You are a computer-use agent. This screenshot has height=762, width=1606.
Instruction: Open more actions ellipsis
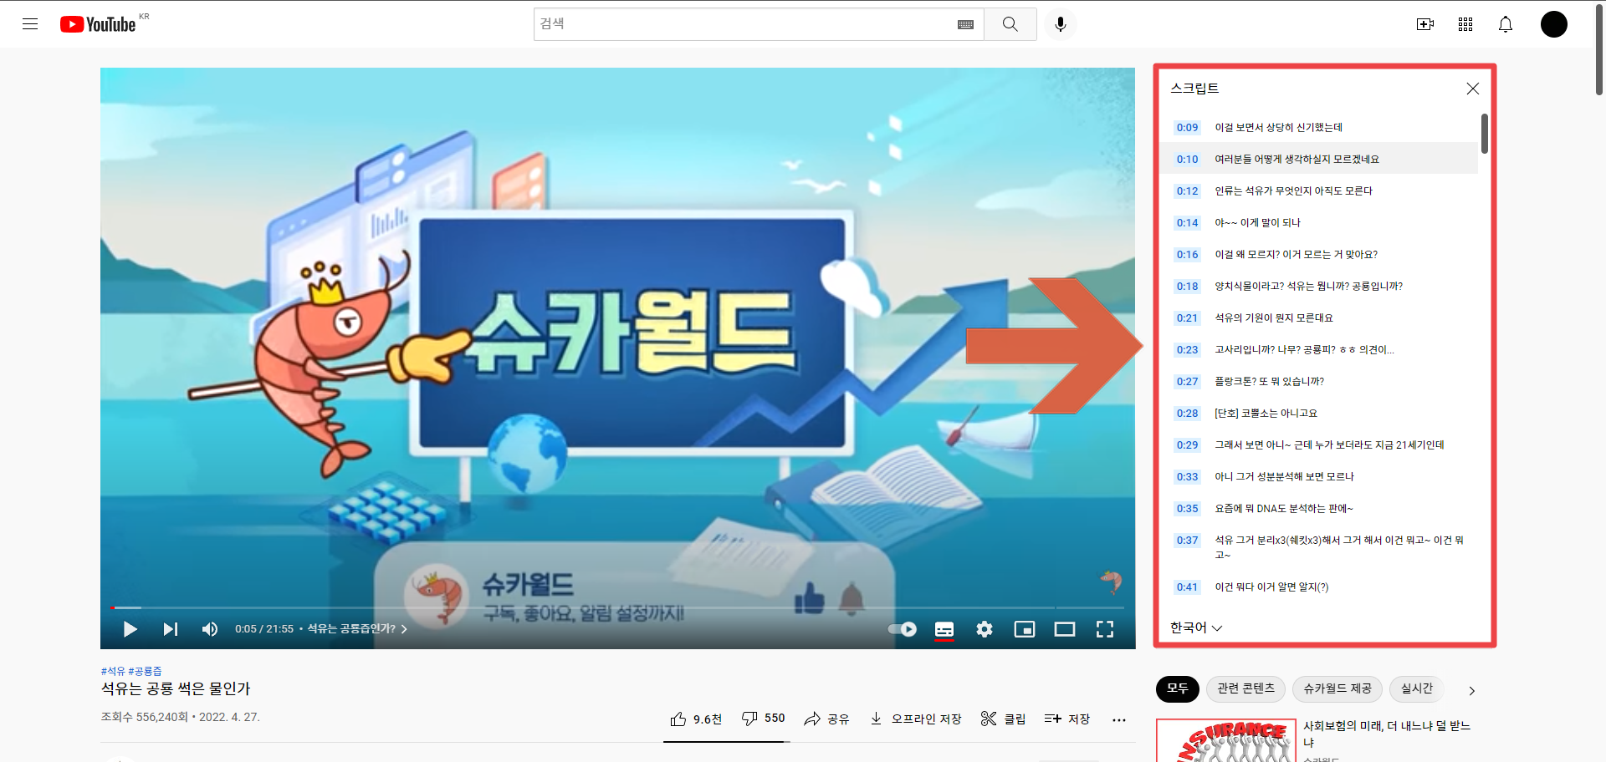[1119, 719]
